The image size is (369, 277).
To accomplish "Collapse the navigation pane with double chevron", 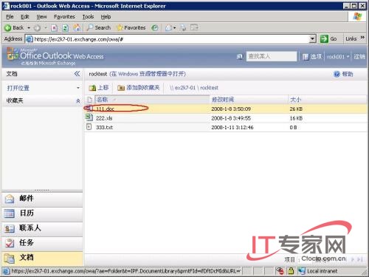I will click(77, 73).
